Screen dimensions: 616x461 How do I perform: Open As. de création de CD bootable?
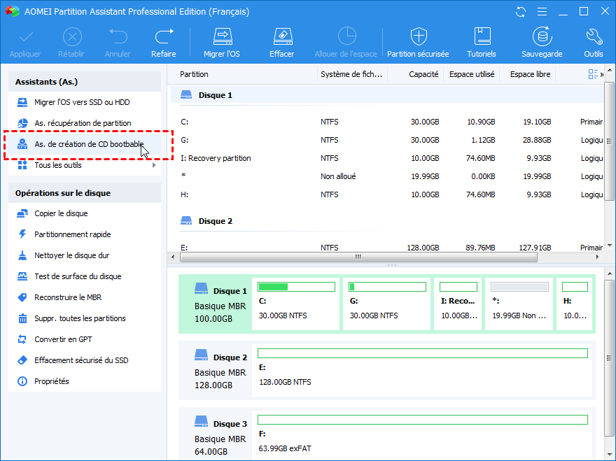[x=89, y=144]
